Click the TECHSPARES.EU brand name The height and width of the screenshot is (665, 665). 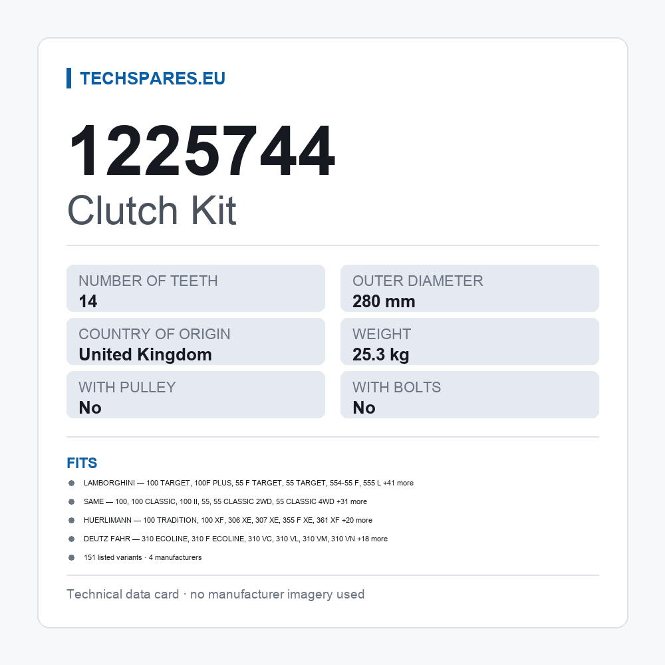[152, 78]
